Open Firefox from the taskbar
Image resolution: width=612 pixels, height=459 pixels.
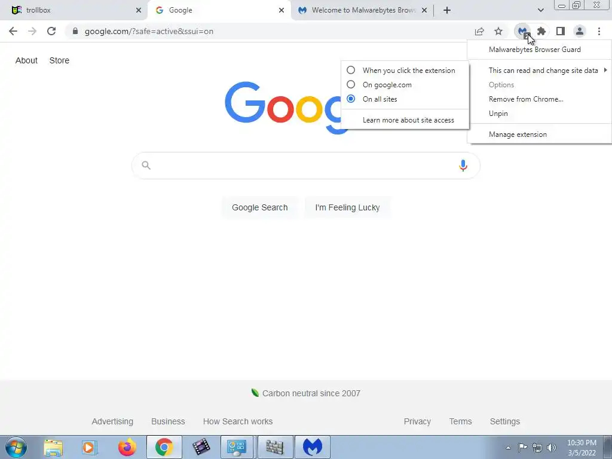pos(127,447)
